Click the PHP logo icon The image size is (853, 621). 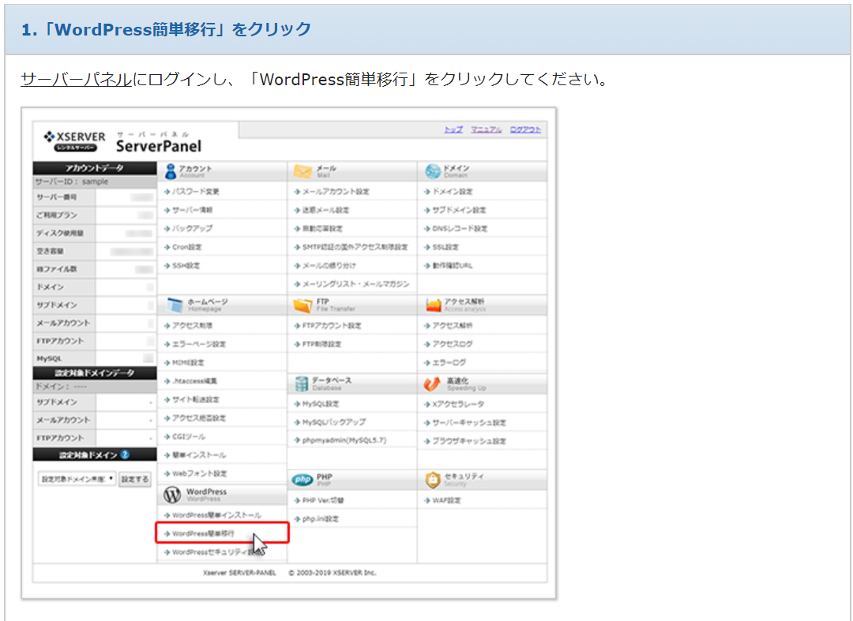pos(302,481)
